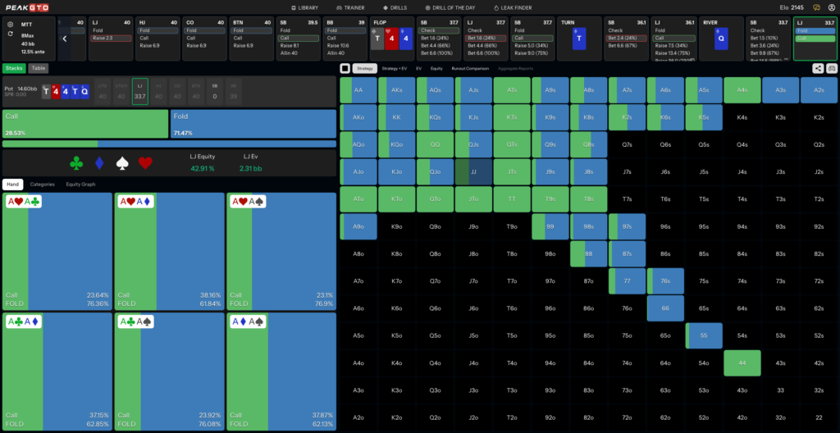Filter by the red heart suit
The height and width of the screenshot is (433, 840).
click(145, 163)
